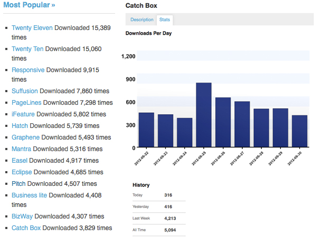Click the 'Catch Box' page heading
The height and width of the screenshot is (238, 321).
(141, 5)
